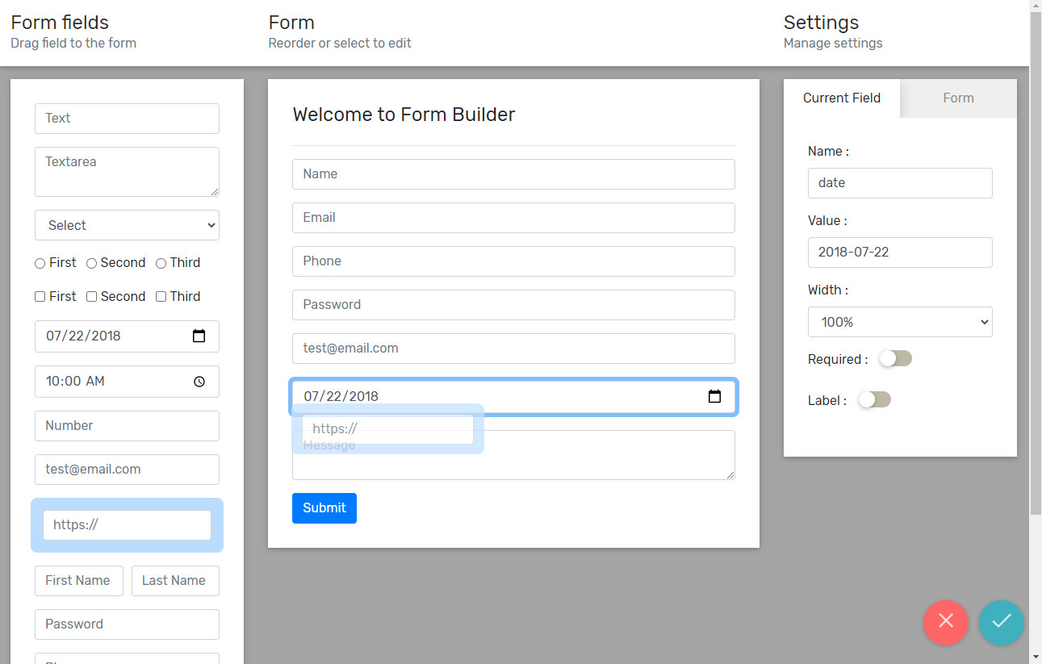Open calendar picker in sidebar date field

point(199,336)
